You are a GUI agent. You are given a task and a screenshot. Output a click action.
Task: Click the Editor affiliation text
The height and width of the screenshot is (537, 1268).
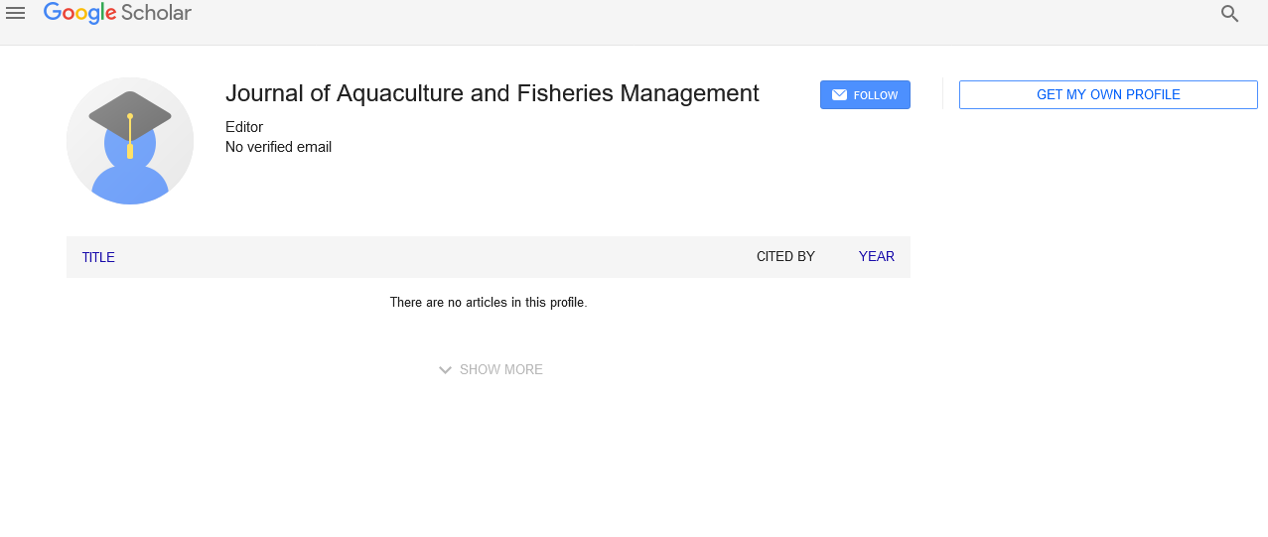coord(244,127)
